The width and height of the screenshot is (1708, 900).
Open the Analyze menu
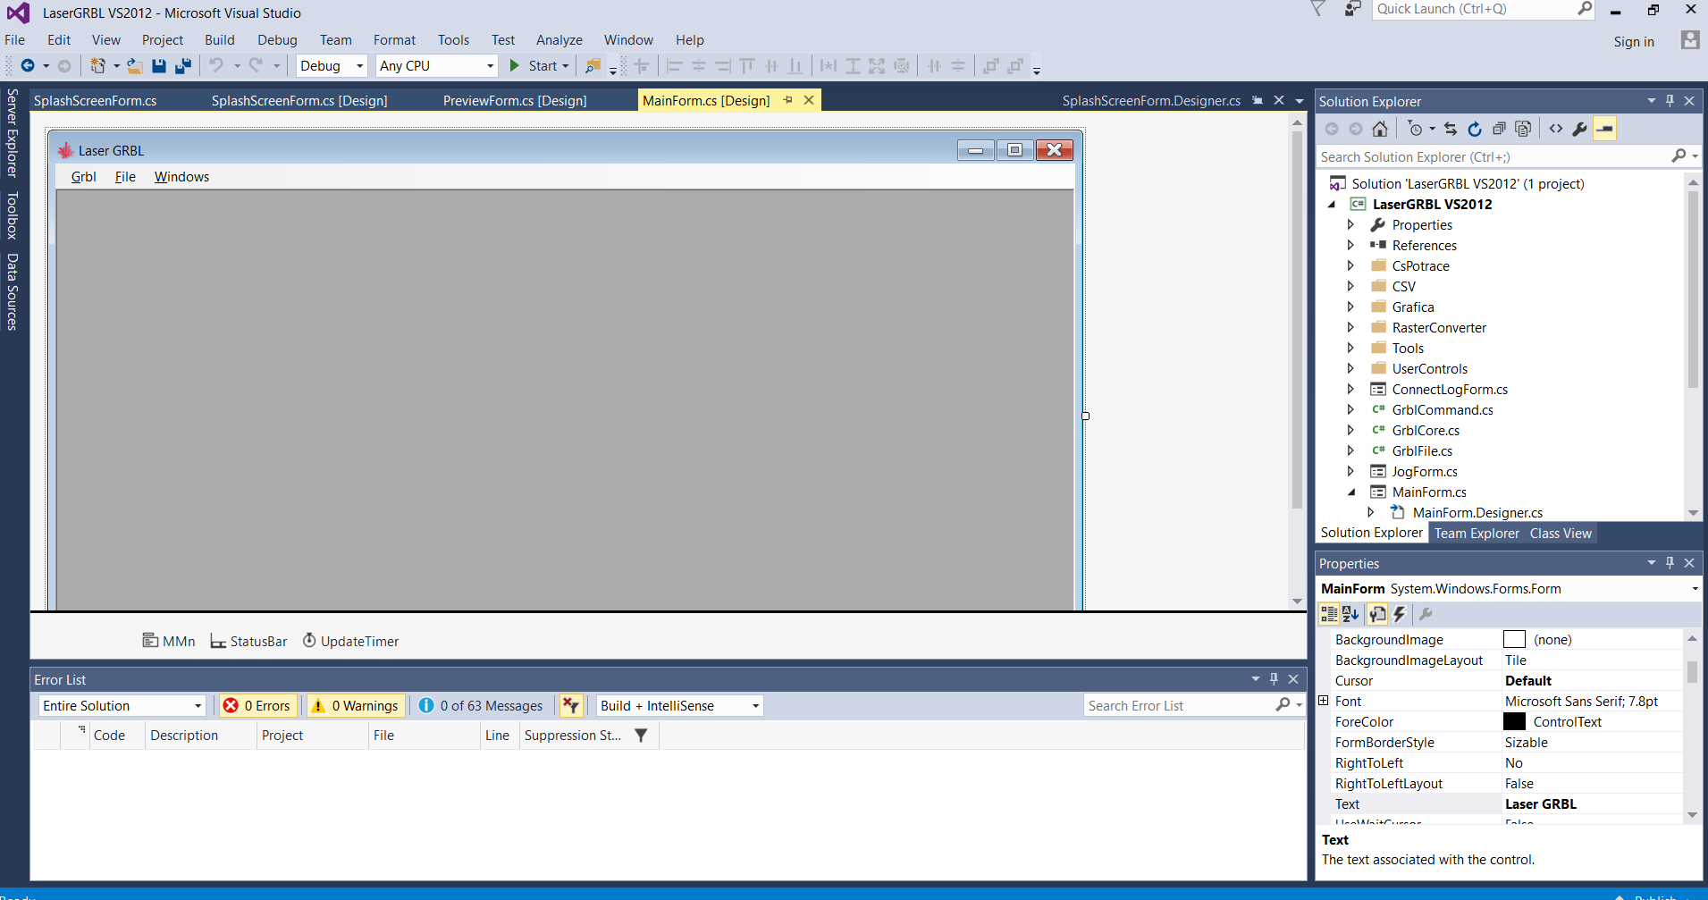coord(560,40)
